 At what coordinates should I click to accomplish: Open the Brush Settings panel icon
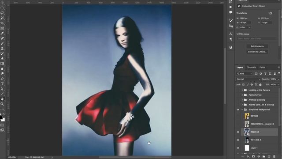point(231,20)
